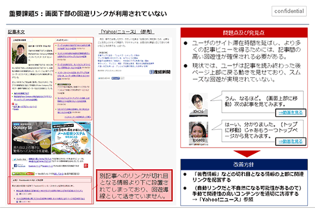Click the 動画を見る link beside user ID6802

(x=291, y=141)
